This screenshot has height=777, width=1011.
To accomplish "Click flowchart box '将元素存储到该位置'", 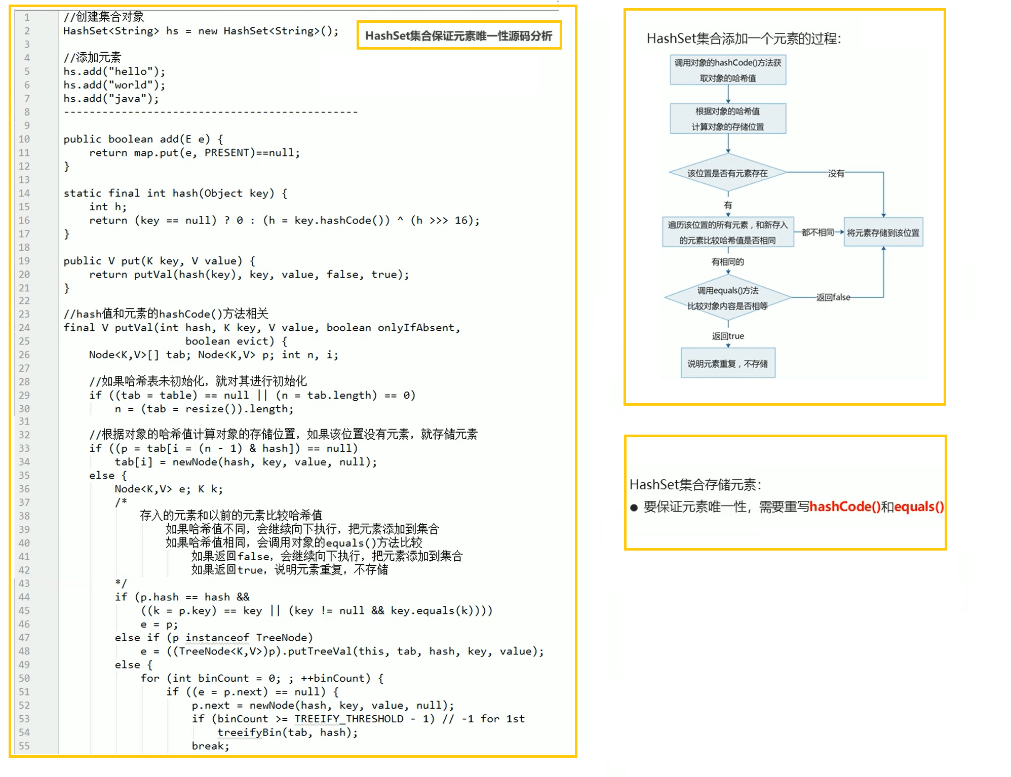I will coord(883,232).
